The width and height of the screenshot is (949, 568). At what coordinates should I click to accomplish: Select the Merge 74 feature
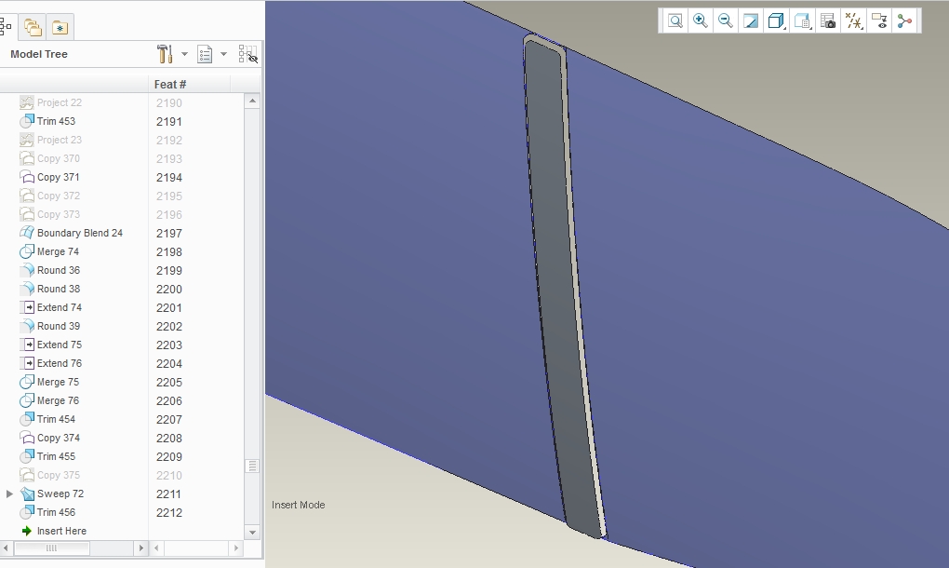pyautogui.click(x=58, y=252)
